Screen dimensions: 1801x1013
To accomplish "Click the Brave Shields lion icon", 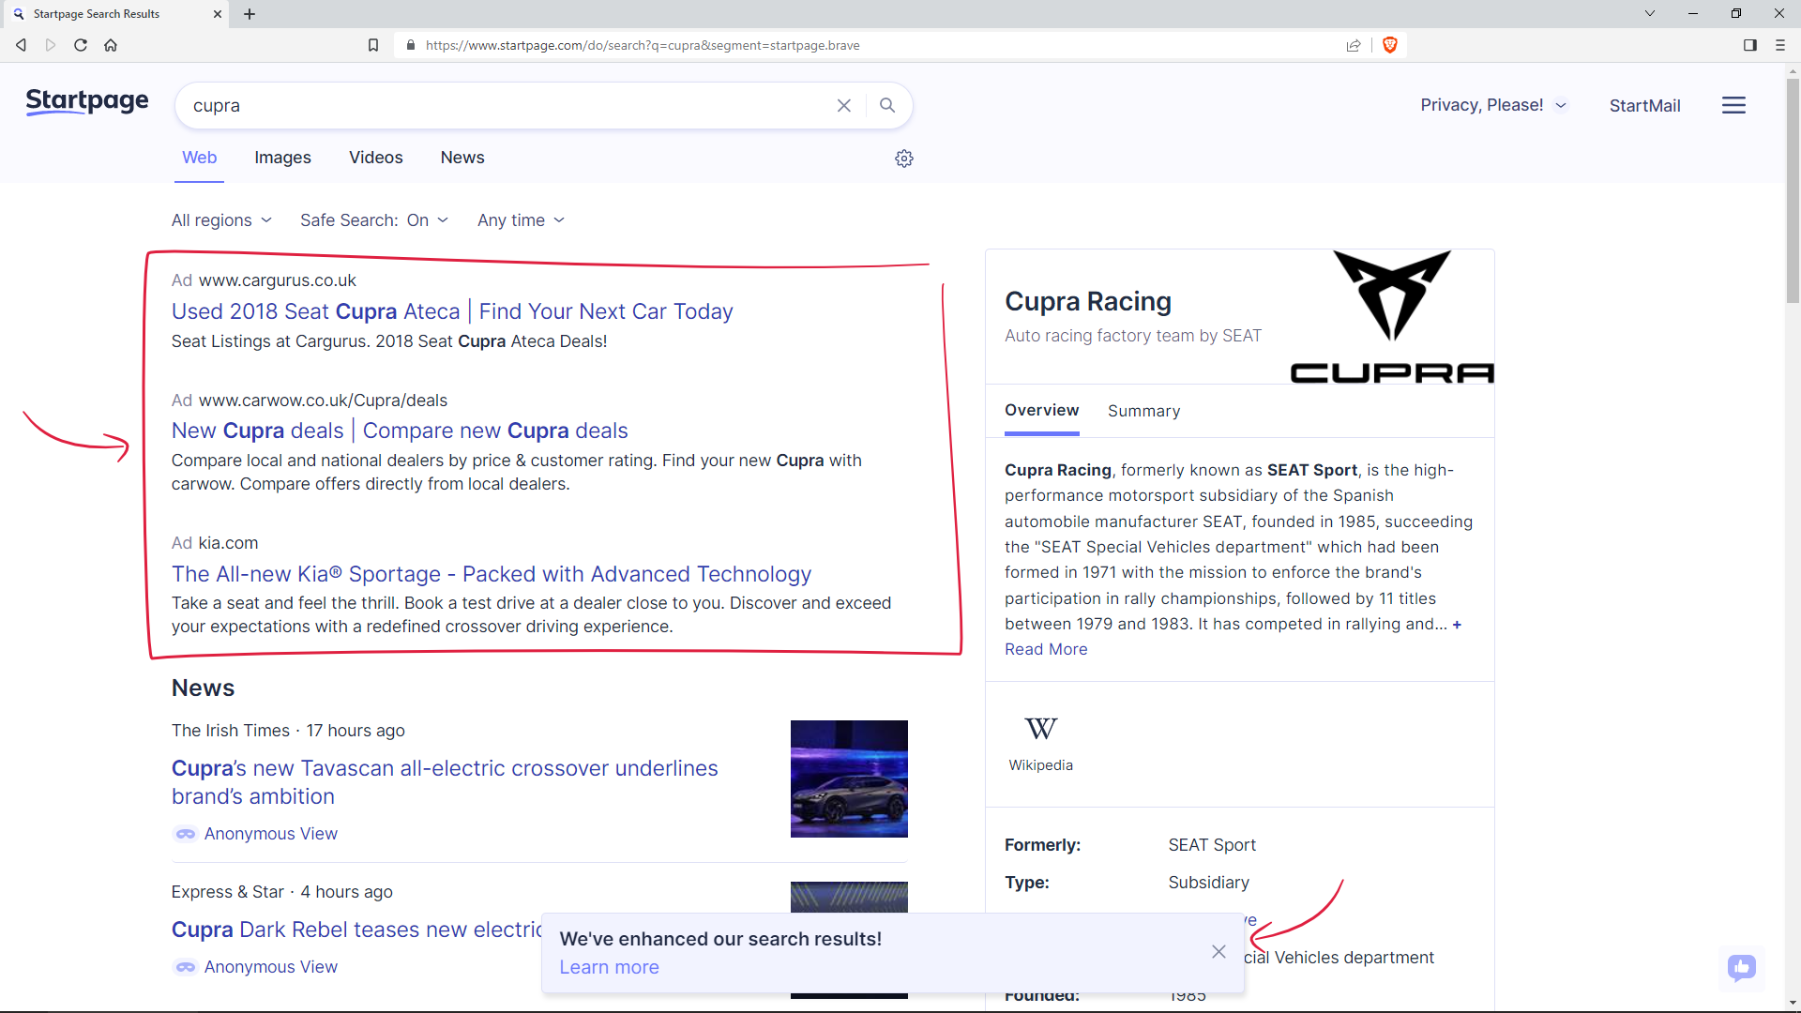I will tap(1389, 45).
